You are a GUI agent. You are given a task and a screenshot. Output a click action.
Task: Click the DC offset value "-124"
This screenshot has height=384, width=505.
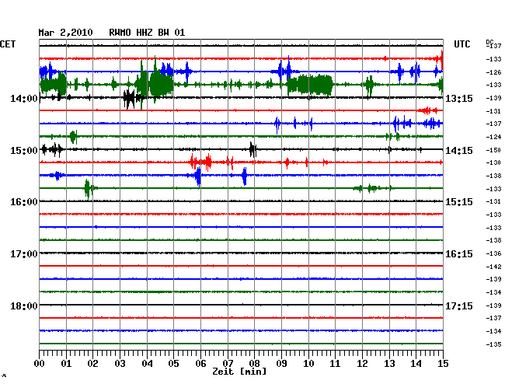493,137
